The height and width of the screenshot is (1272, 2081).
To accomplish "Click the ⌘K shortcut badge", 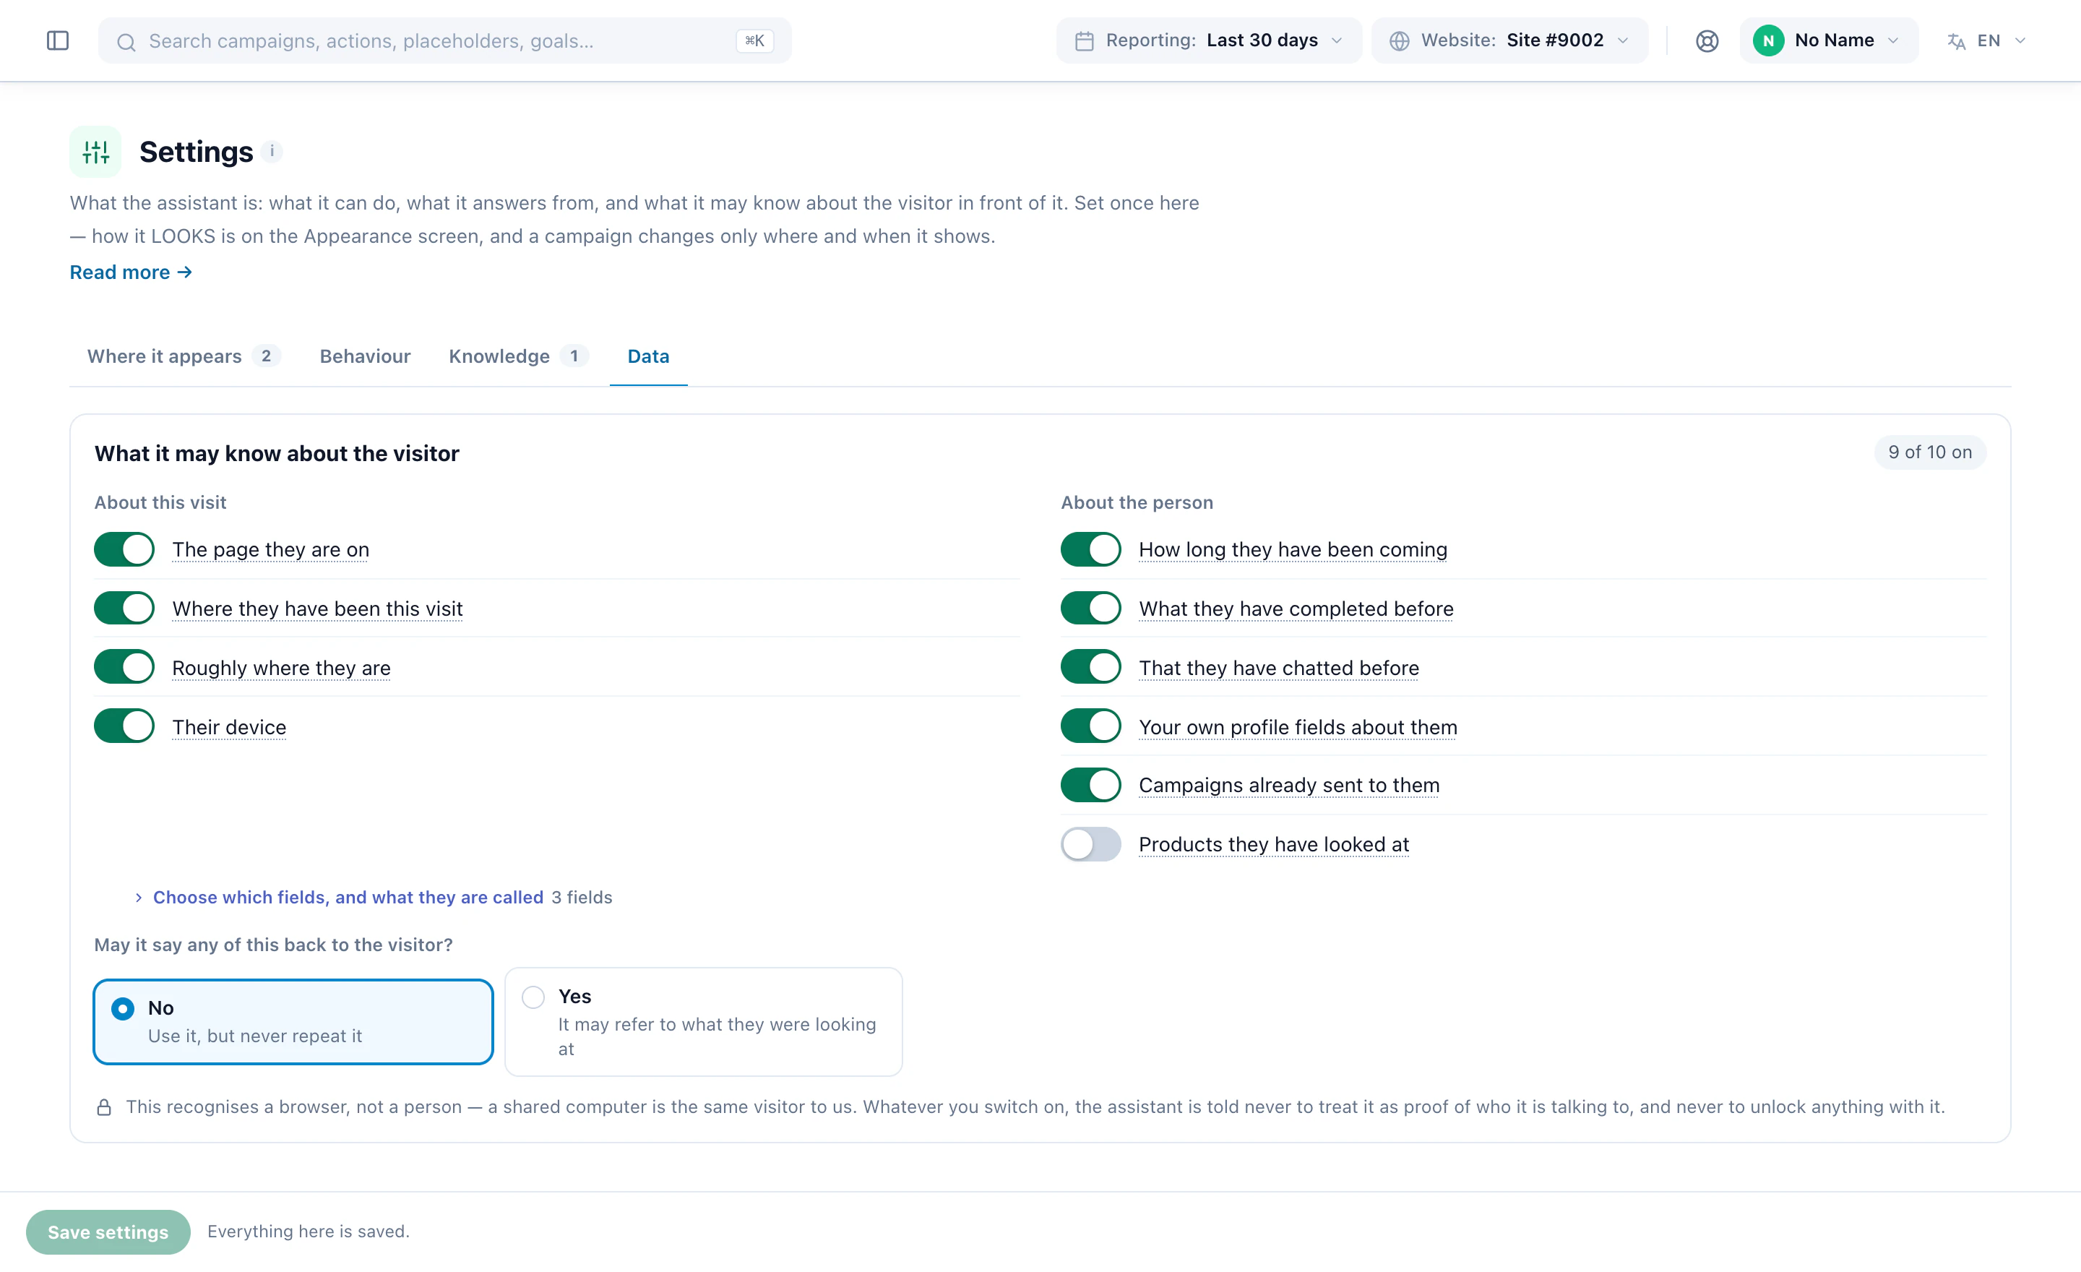I will pyautogui.click(x=754, y=40).
